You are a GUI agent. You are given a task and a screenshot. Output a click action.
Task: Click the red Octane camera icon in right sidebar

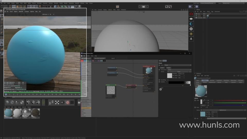coord(191,14)
